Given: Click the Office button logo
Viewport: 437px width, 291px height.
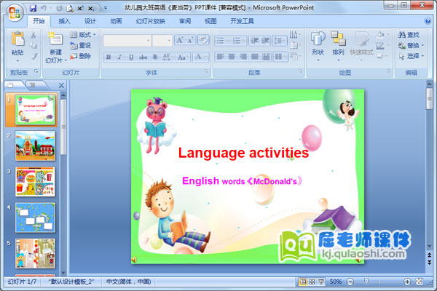Looking at the screenshot, I should (15, 12).
